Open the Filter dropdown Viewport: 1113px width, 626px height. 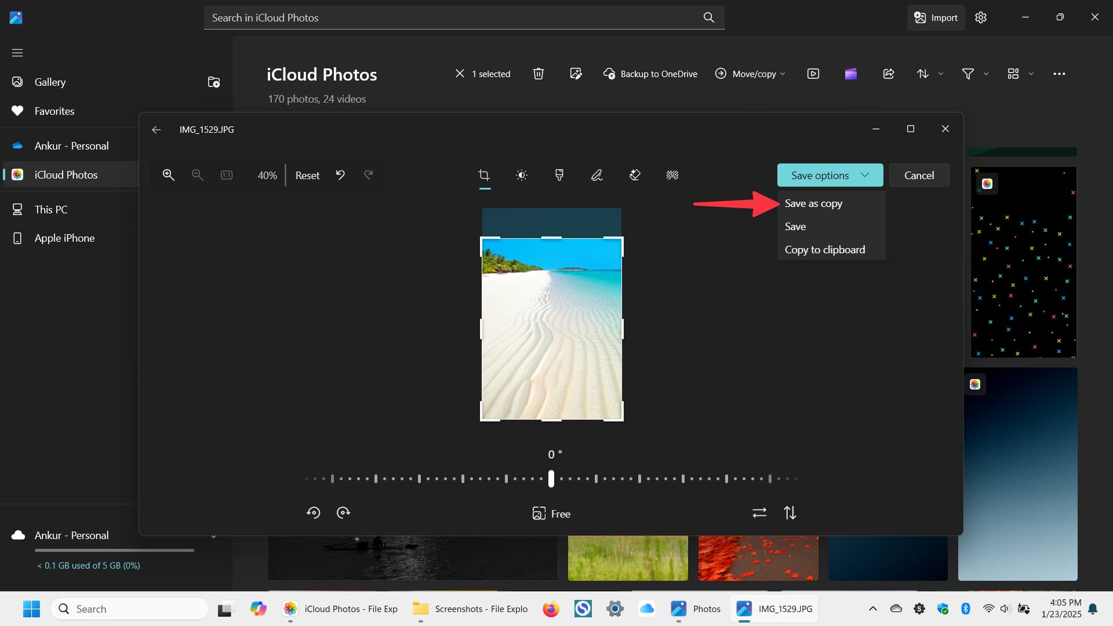975,74
